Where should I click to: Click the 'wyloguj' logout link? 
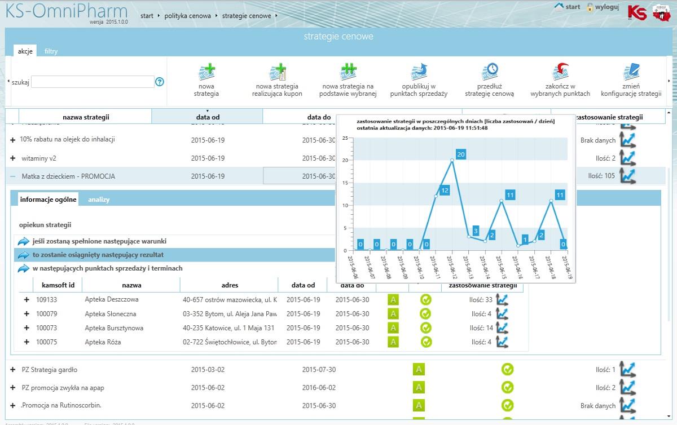coord(607,7)
